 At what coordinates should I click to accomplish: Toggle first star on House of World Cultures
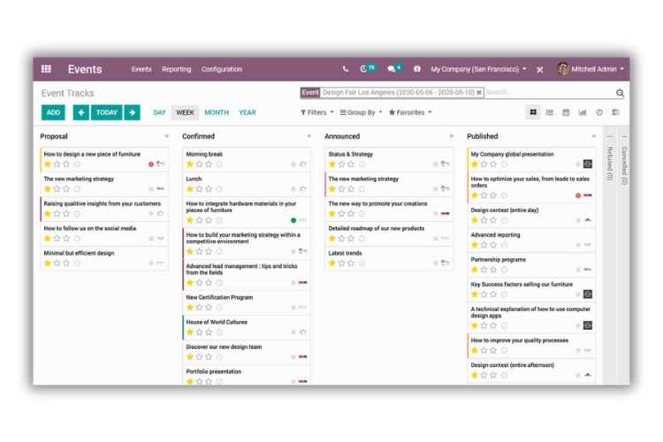click(190, 332)
